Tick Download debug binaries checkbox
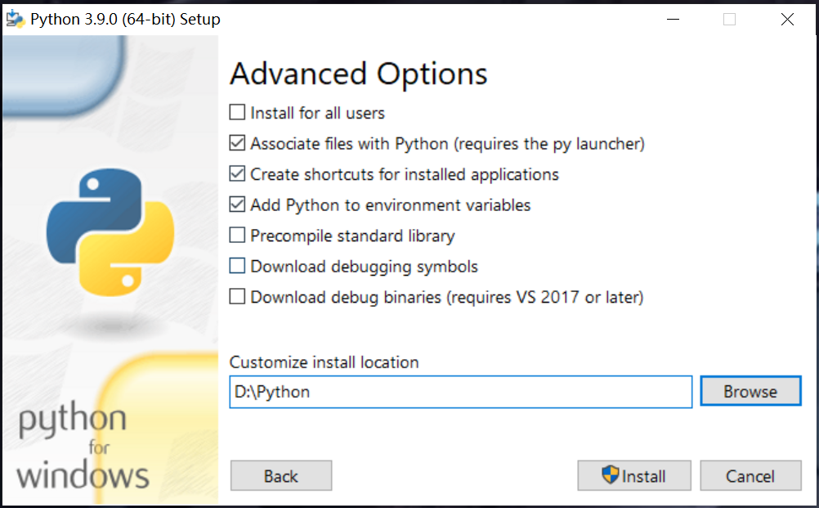This screenshot has height=508, width=819. [x=237, y=297]
